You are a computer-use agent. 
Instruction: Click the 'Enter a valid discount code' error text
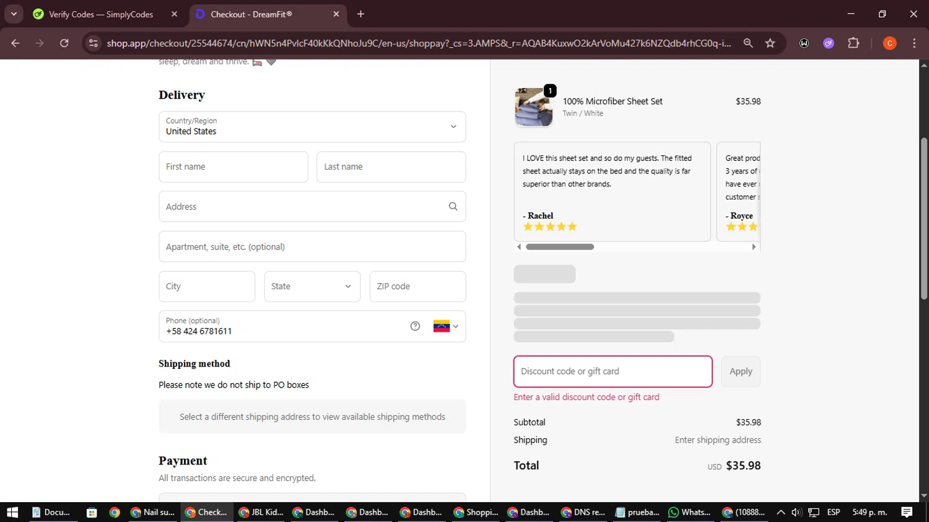[x=587, y=398]
